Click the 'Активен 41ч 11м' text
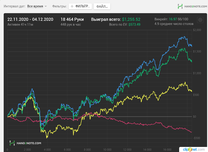The height and width of the screenshot is (152, 208). pyautogui.click(x=20, y=25)
